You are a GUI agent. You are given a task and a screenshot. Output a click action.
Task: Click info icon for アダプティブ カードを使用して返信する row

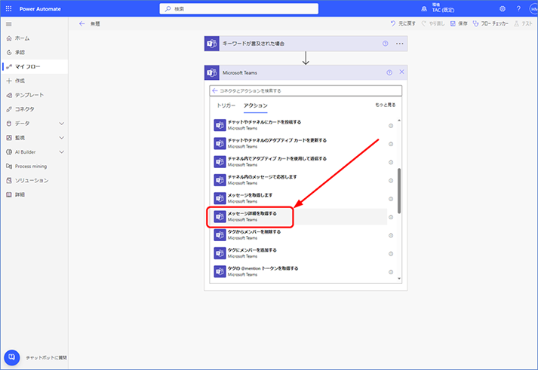pyautogui.click(x=391, y=162)
